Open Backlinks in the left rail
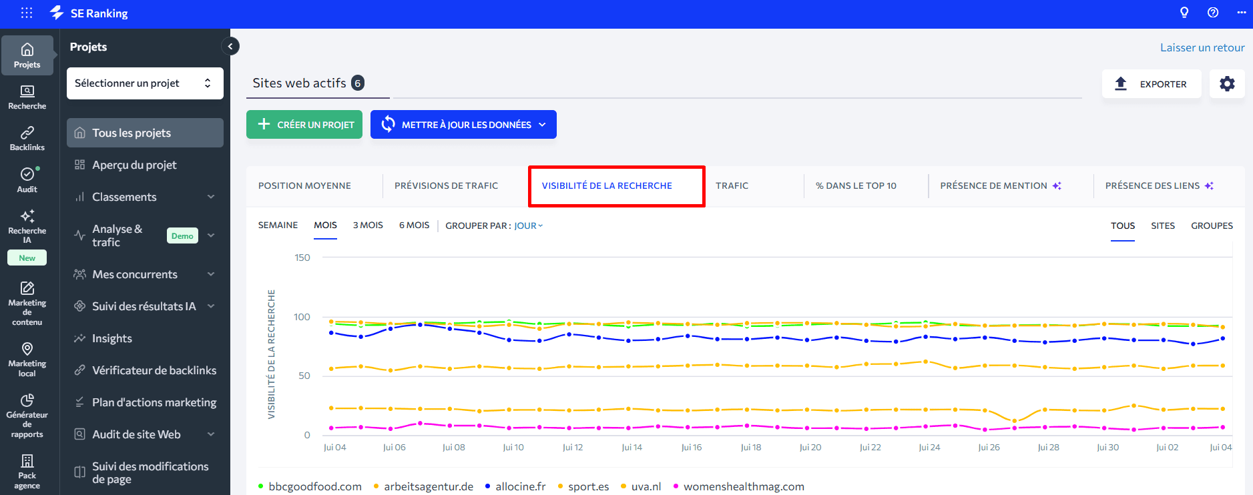Screen dimensions: 1253x495 pyautogui.click(x=27, y=139)
